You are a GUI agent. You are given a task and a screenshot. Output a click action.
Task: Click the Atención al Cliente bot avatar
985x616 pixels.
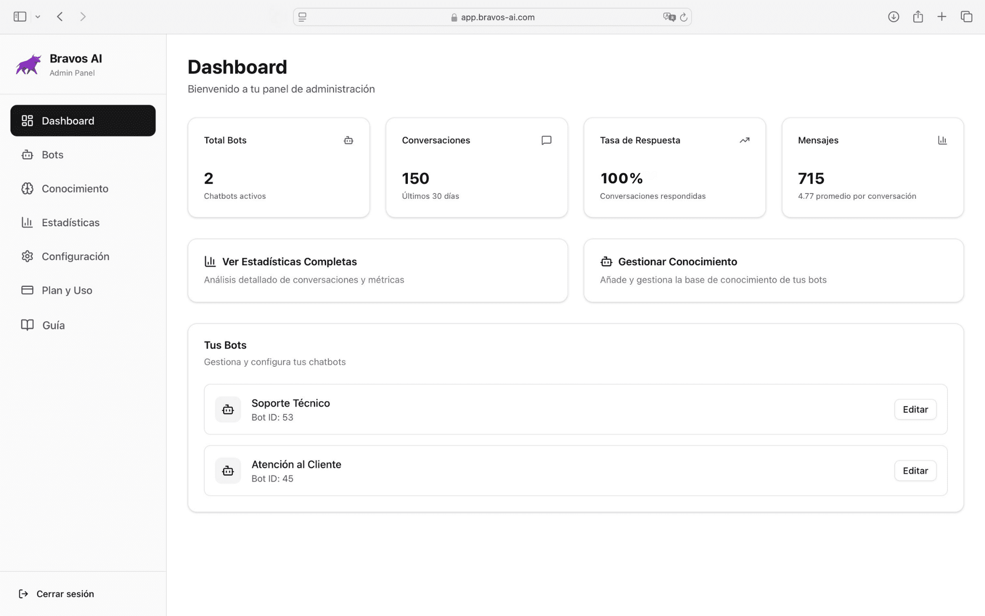(227, 470)
